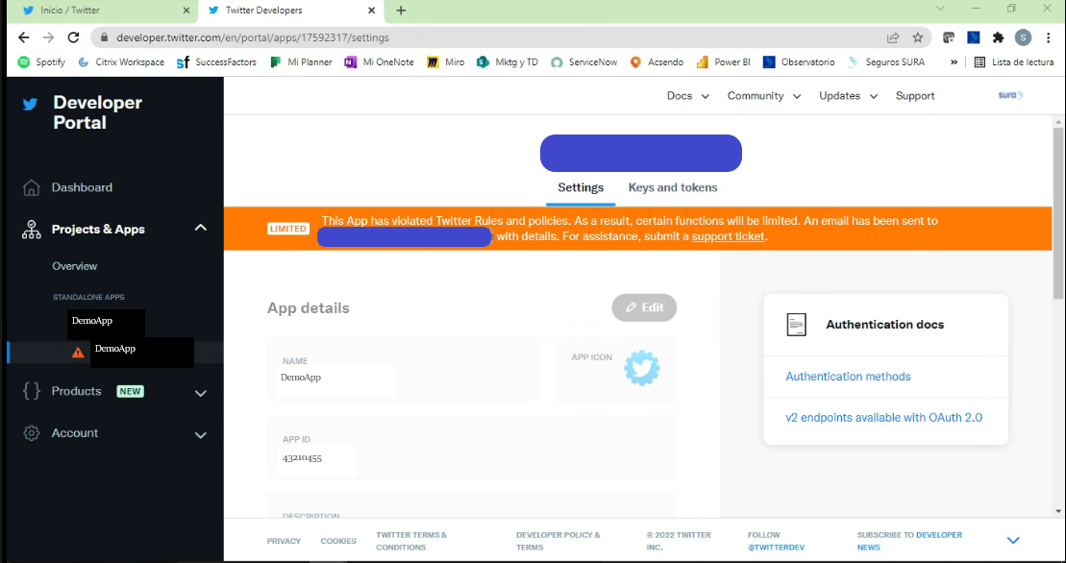Viewport: 1066px width, 563px height.
Task: Click the sura account logo top right
Action: click(1010, 95)
